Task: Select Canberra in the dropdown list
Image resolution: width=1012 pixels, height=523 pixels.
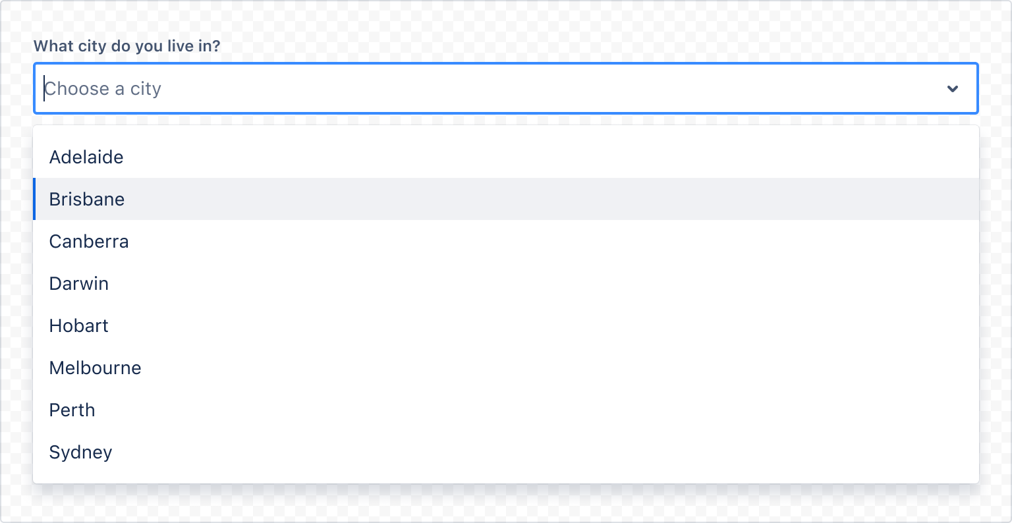Action: click(89, 241)
